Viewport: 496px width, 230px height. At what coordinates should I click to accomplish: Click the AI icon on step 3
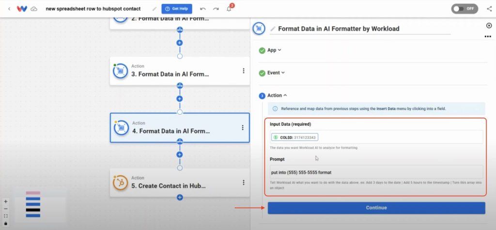coord(121,71)
